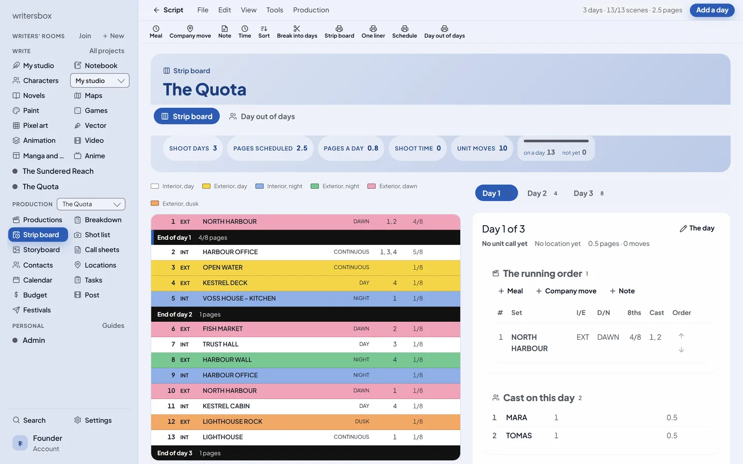Click the New writers' room button
Image resolution: width=743 pixels, height=464 pixels.
point(113,36)
